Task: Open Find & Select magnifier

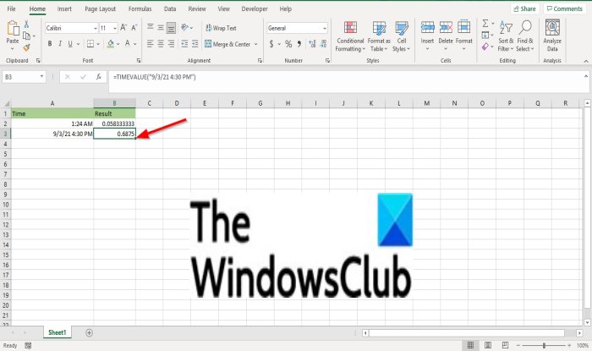Action: click(x=525, y=36)
